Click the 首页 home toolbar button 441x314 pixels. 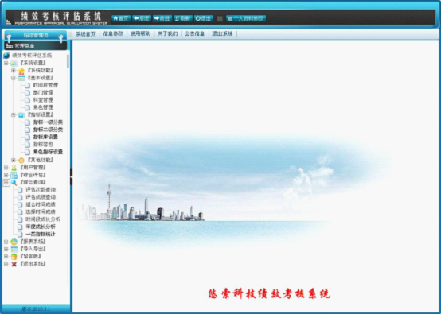pyautogui.click(x=121, y=18)
